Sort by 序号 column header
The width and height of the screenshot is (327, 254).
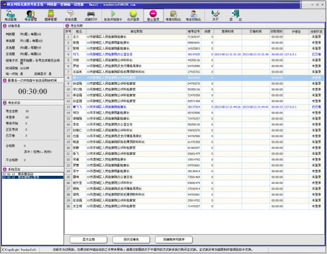(68, 32)
